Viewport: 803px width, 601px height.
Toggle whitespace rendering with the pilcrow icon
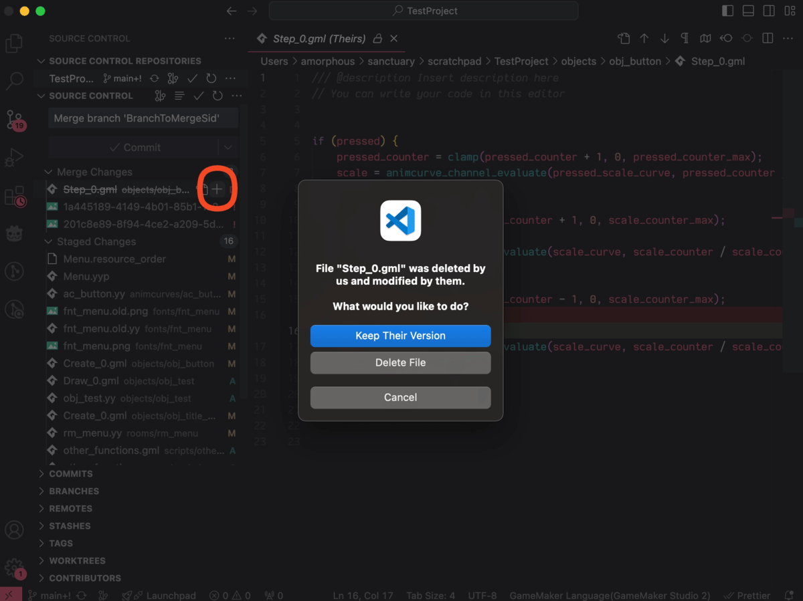(x=685, y=39)
